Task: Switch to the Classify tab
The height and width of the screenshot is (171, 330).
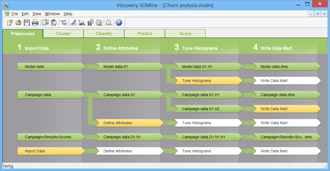Action: [x=104, y=34]
